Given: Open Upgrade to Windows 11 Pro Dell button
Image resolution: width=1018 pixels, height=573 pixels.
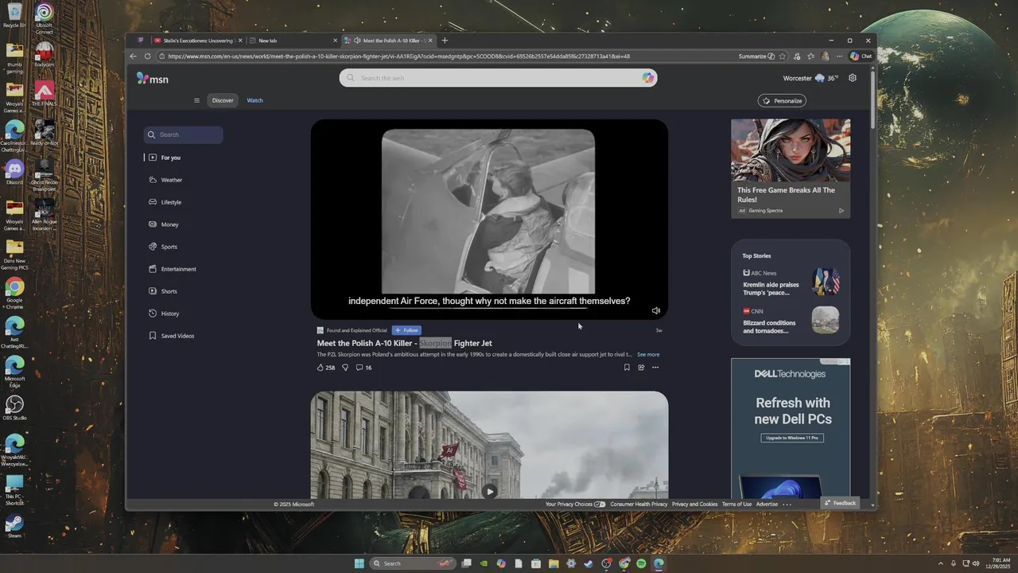Looking at the screenshot, I should click(x=793, y=438).
